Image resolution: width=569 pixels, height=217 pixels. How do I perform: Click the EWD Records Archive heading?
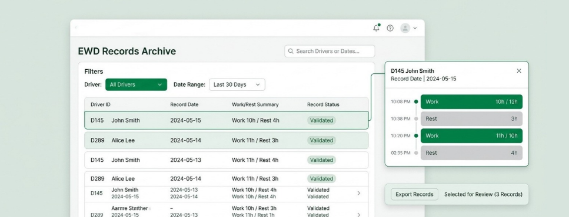[x=127, y=51]
